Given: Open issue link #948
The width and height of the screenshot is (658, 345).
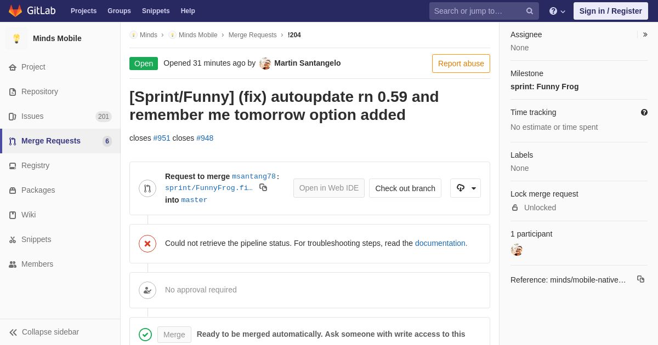Looking at the screenshot, I should point(205,138).
